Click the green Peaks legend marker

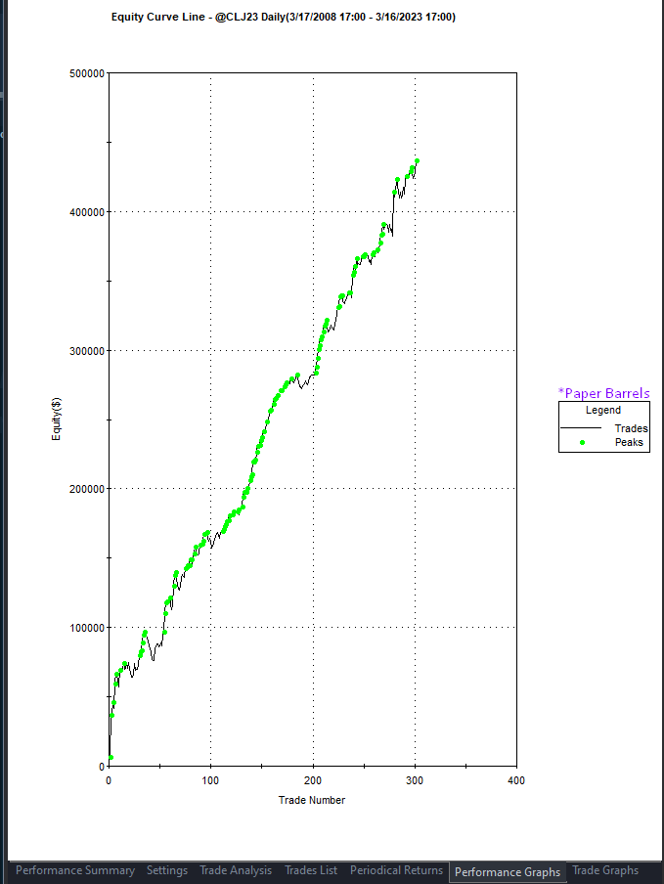pos(582,443)
